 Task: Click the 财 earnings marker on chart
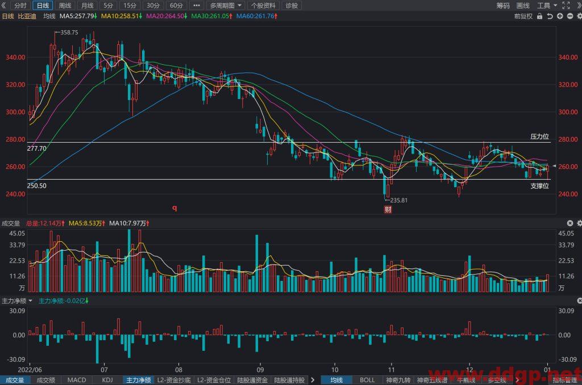pyautogui.click(x=388, y=210)
